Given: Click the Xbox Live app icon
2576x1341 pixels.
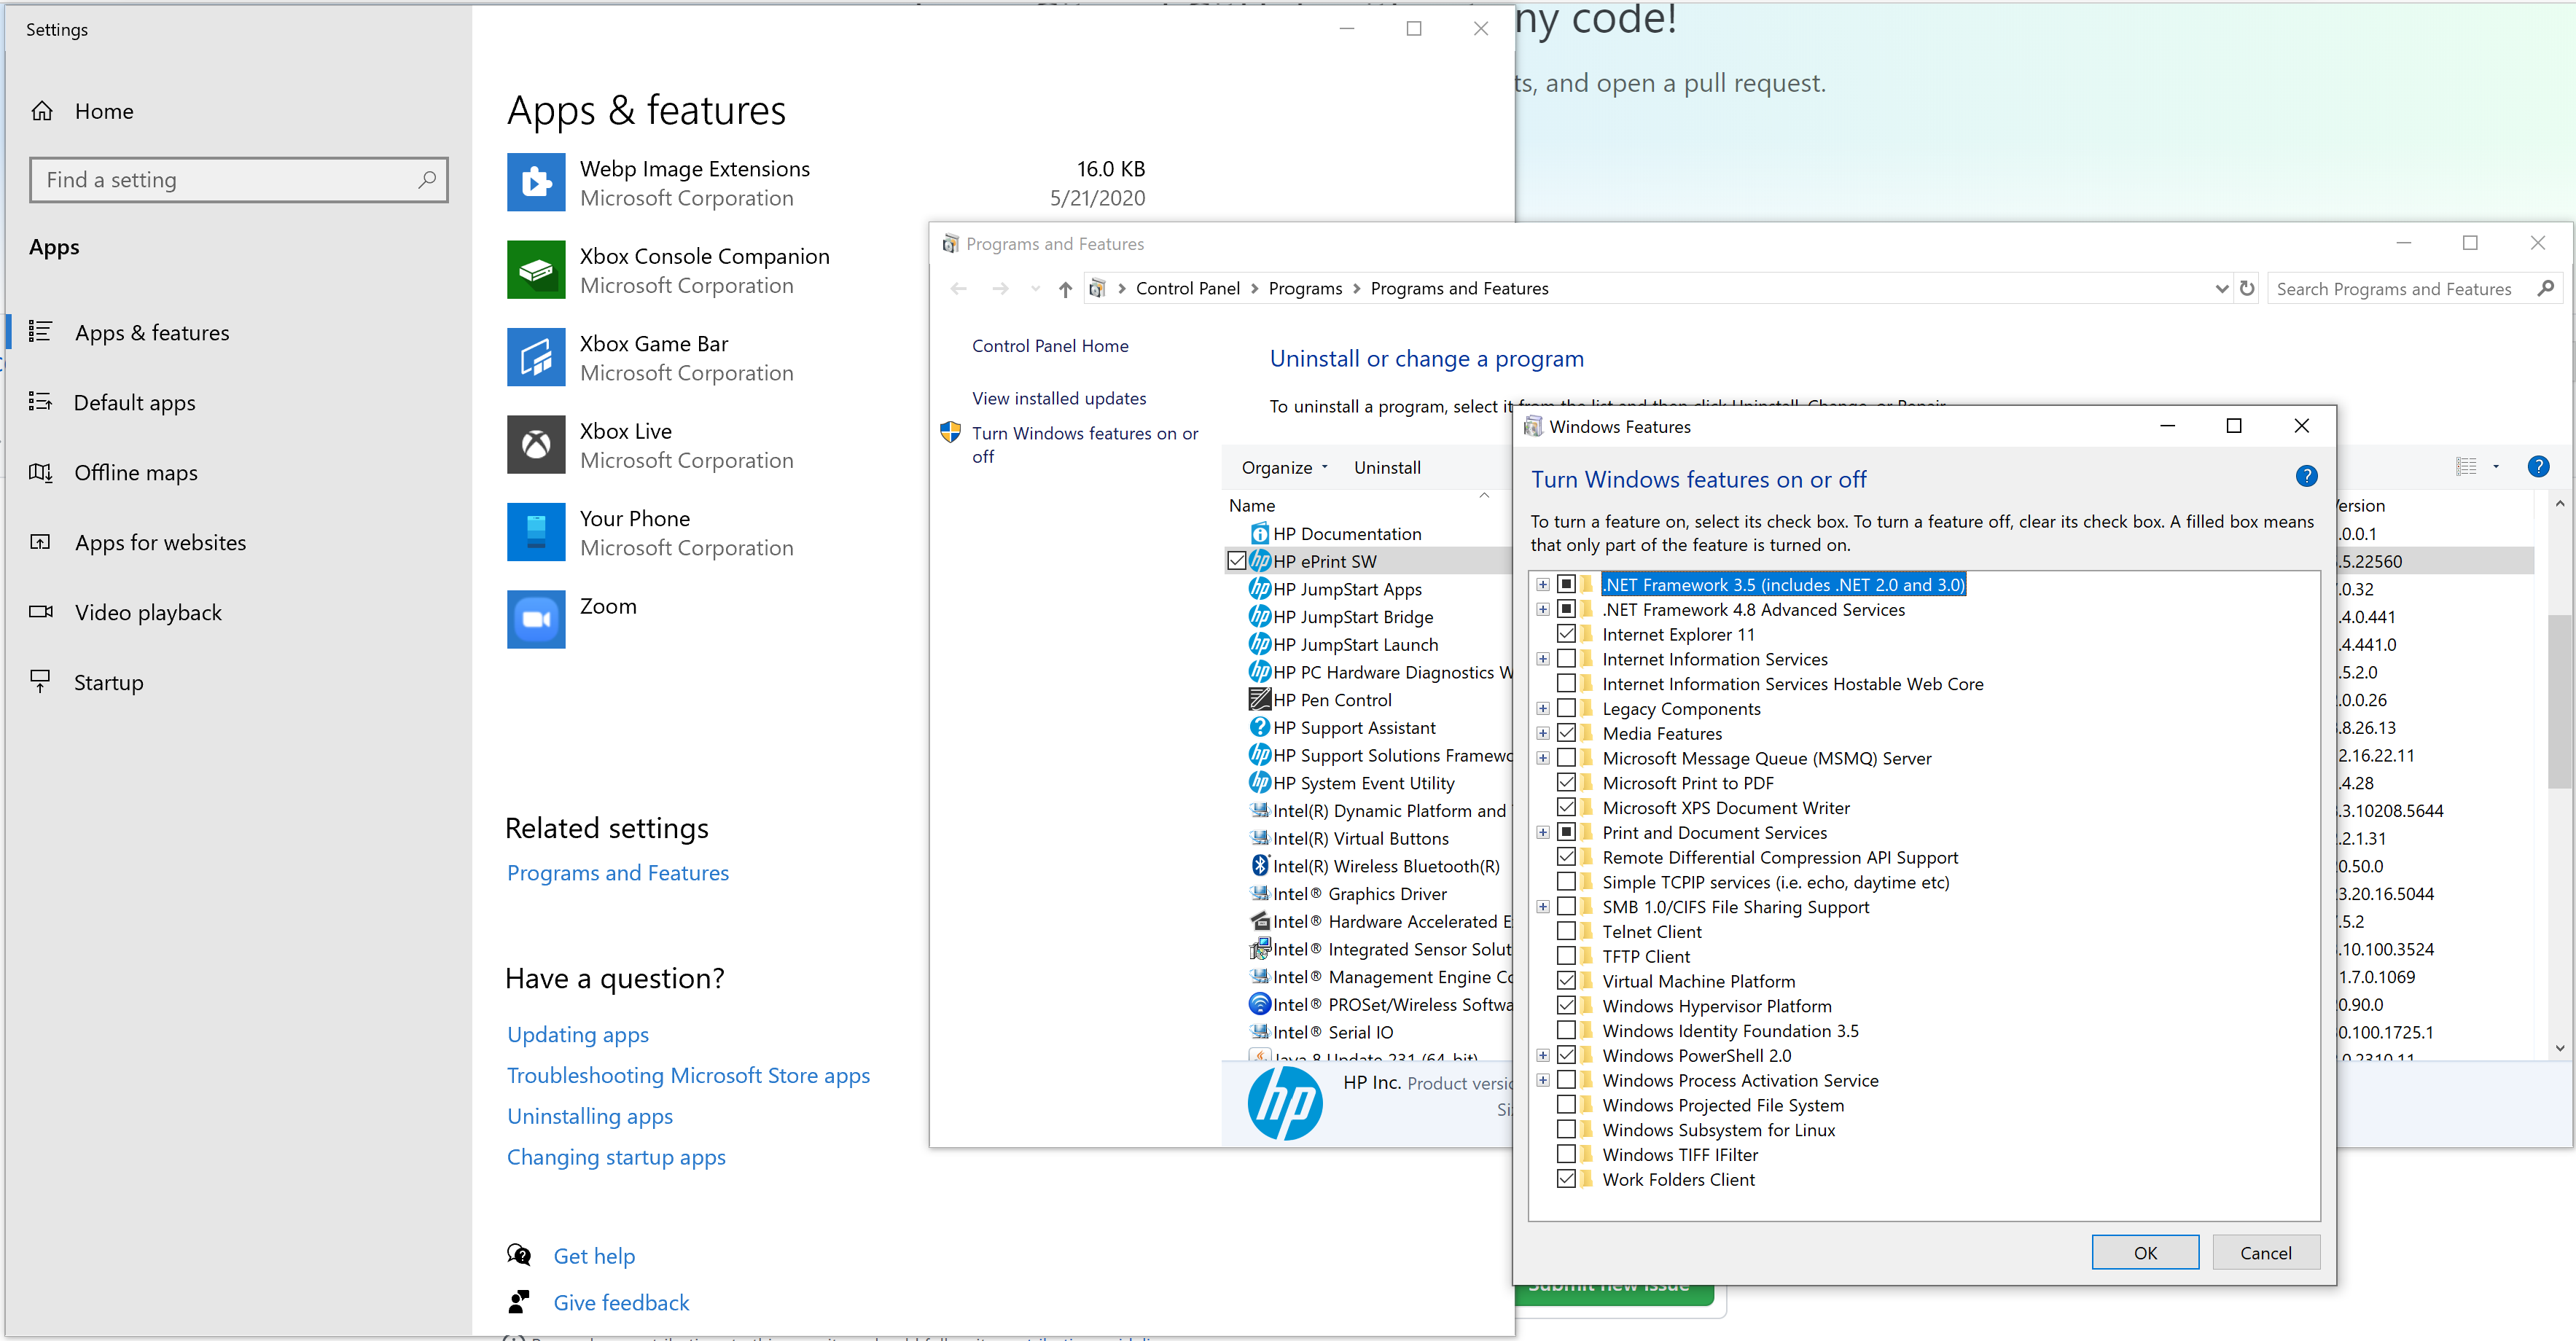Looking at the screenshot, I should (536, 445).
